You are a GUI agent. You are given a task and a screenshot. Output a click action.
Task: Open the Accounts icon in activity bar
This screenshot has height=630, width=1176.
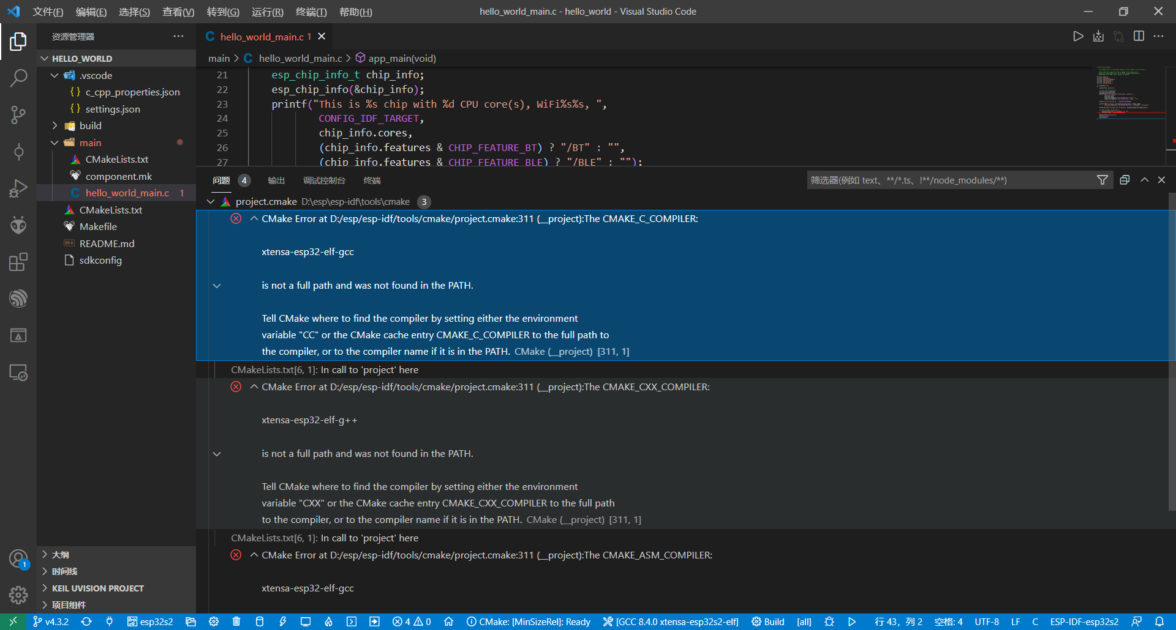(x=18, y=558)
